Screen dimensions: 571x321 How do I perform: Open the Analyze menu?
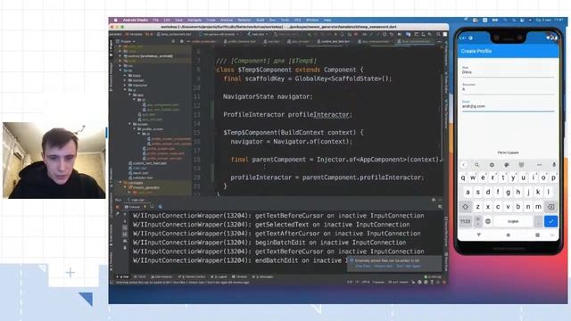coord(227,20)
